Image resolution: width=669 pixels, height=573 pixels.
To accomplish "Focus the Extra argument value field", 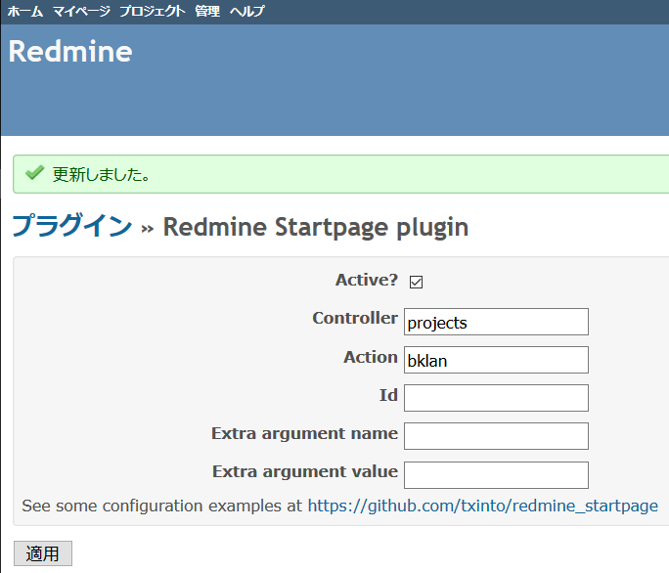I will click(496, 474).
